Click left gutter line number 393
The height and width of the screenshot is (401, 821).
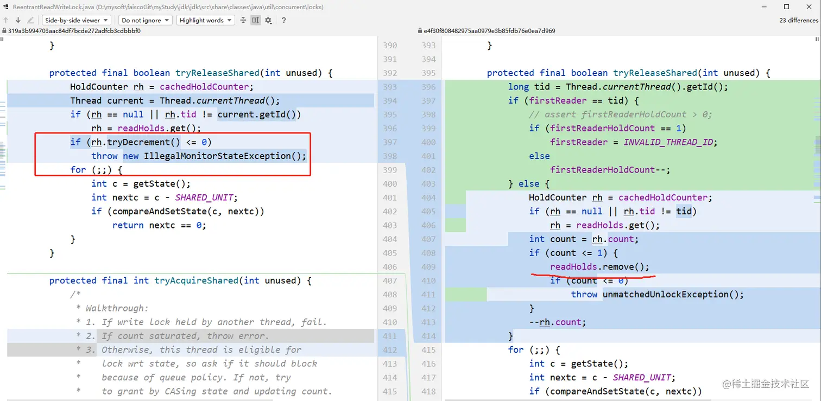point(390,87)
